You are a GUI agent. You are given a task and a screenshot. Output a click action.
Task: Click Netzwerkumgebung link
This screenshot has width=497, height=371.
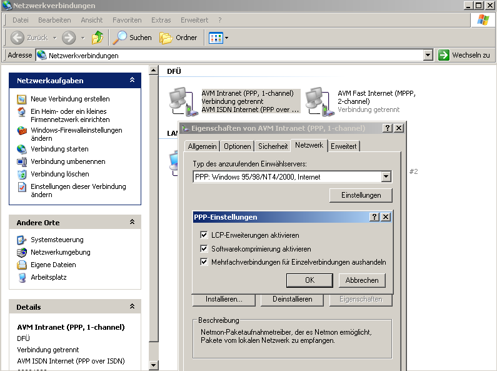pyautogui.click(x=61, y=252)
